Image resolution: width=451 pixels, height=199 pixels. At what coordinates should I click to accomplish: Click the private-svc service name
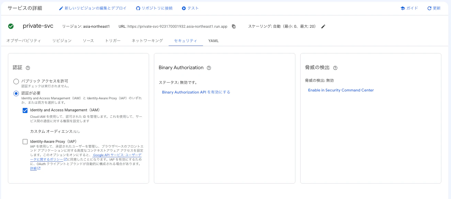point(38,26)
